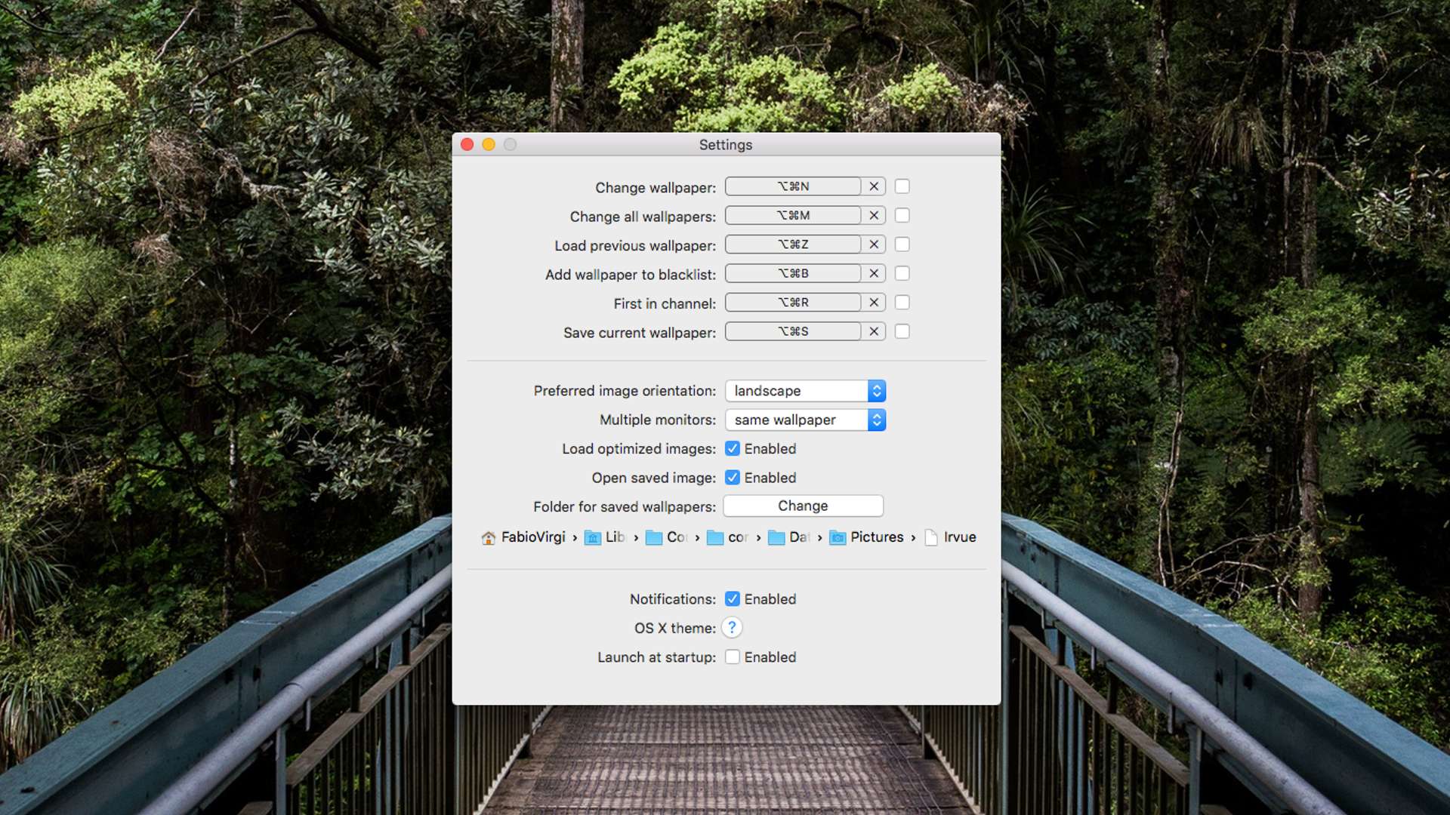Click the add wallpaper to blacklist X button
Viewport: 1450px width, 815px height.
(x=872, y=272)
